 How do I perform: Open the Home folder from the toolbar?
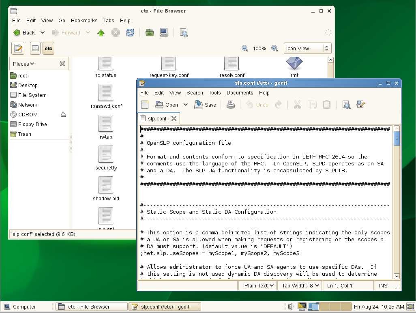pos(150,33)
